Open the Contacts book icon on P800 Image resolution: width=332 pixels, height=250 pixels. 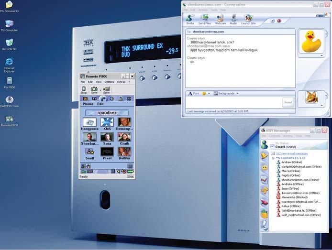pos(94,99)
